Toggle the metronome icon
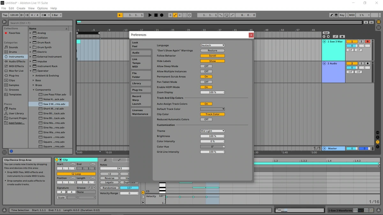This screenshot has height=215, width=383. (x=45, y=15)
